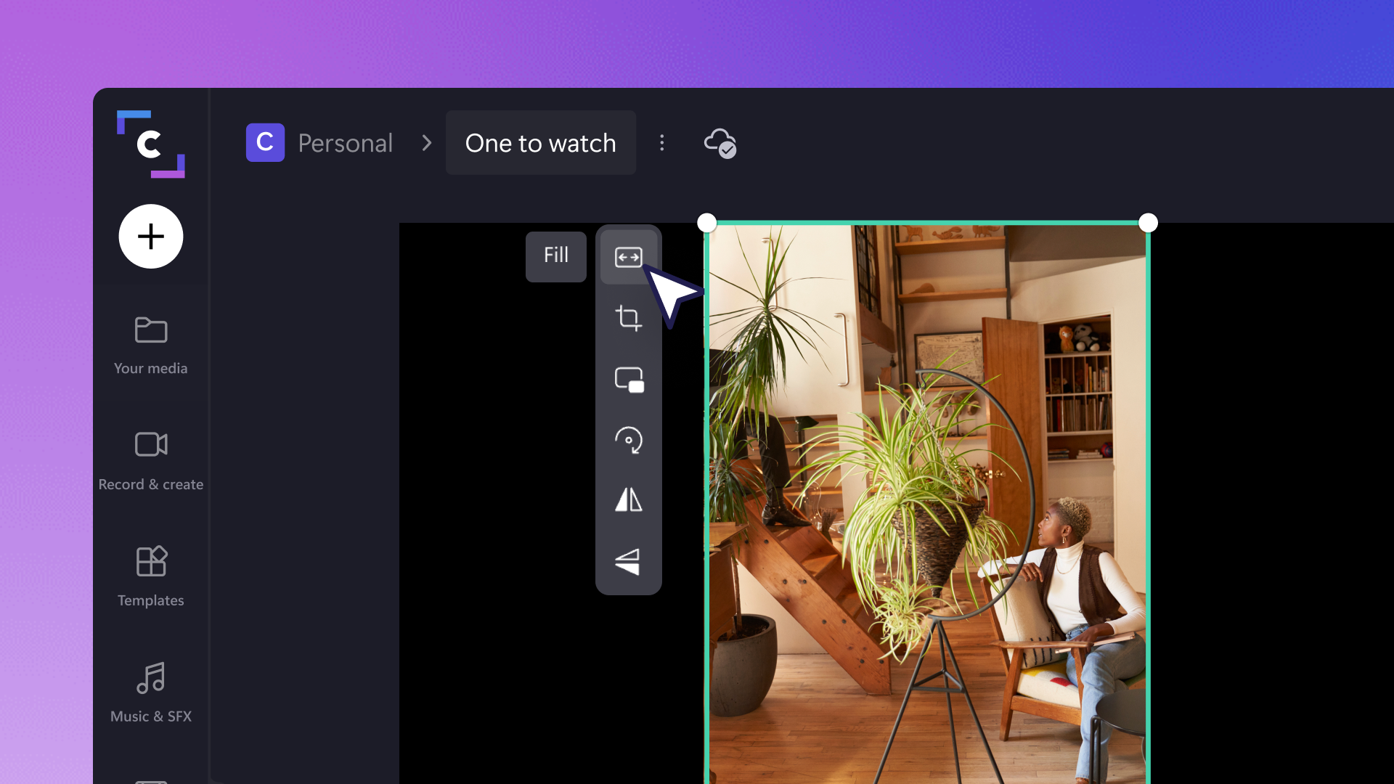Flip the clip horizontally

coord(629,501)
